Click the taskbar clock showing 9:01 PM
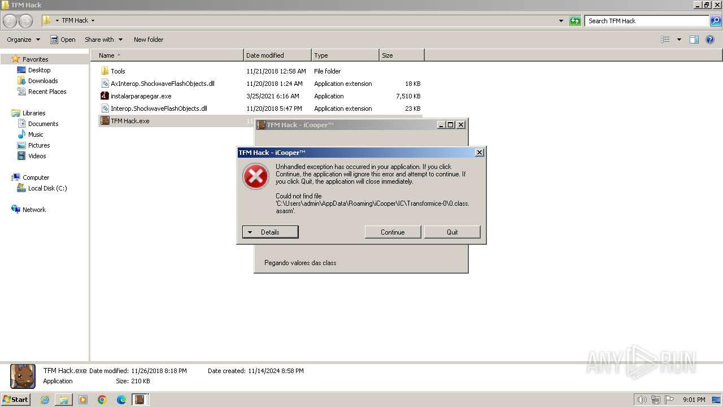723x407 pixels. pos(694,400)
